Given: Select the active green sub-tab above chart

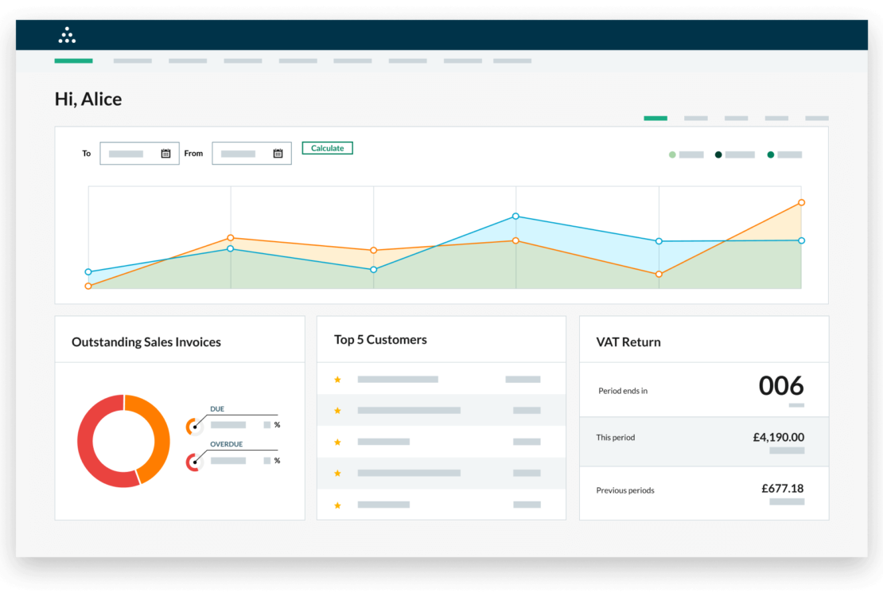Looking at the screenshot, I should point(655,119).
